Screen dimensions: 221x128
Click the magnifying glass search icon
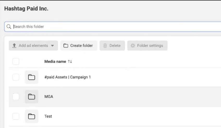(x=9, y=27)
